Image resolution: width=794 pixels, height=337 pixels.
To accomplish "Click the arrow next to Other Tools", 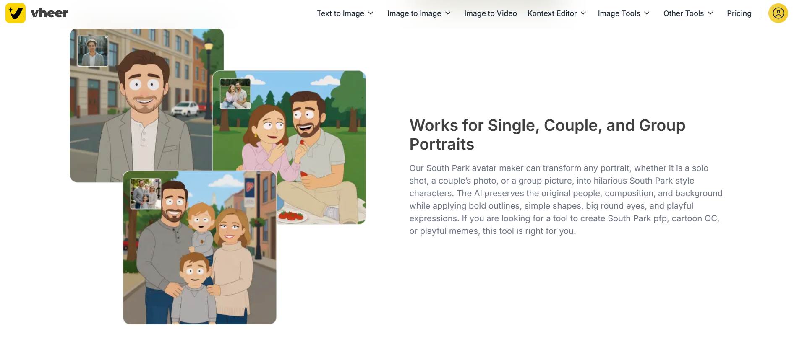I will tap(710, 13).
